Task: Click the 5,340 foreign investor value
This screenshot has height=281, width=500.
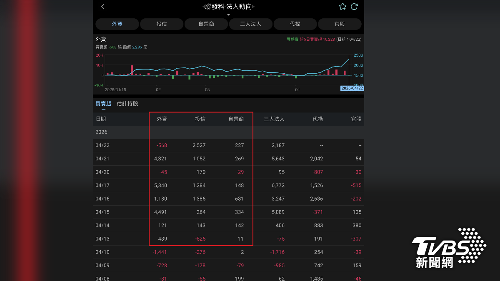Action: 160,185
